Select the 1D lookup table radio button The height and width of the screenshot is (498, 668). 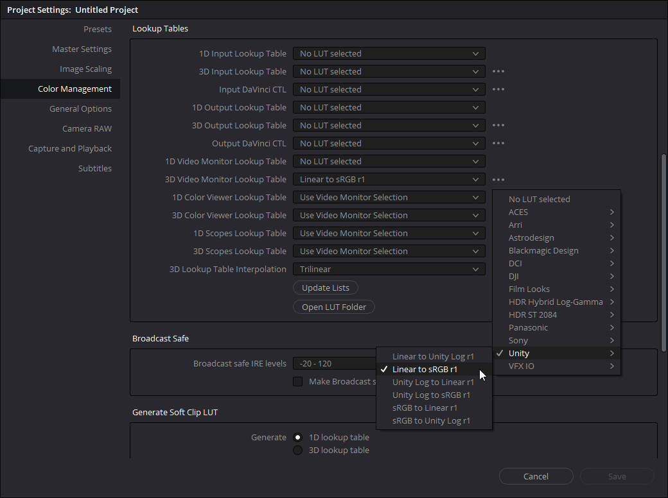297,437
